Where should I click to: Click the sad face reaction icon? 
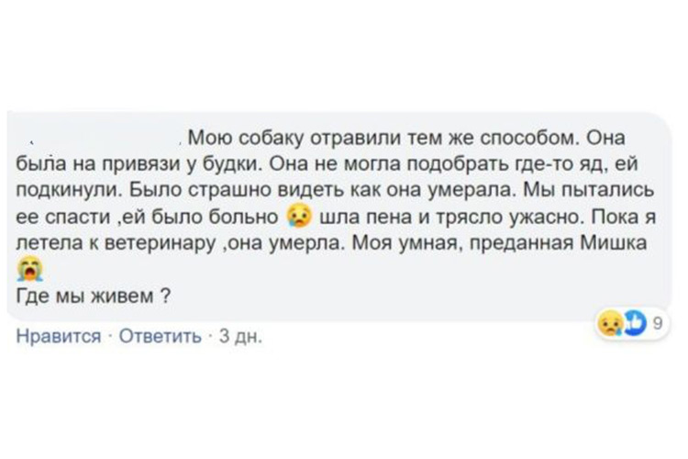tap(608, 322)
